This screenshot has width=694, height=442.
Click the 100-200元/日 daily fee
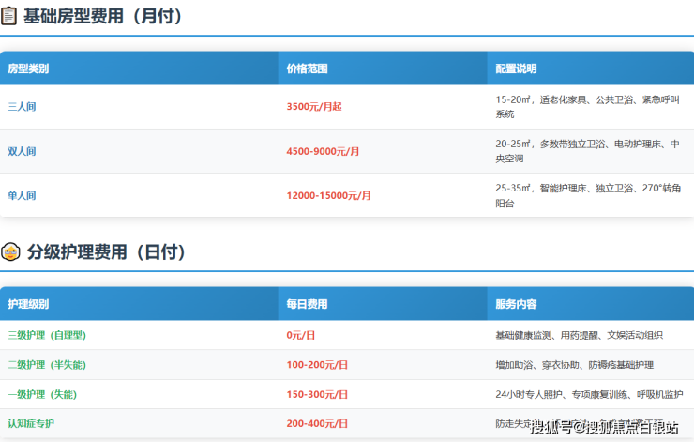point(317,365)
